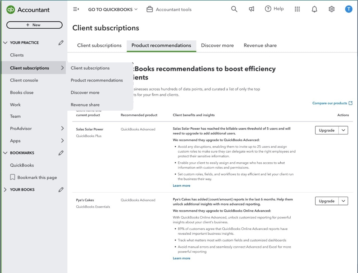Screen dimensions: 358x273
Task: Collapse the Your Practice section chevron
Action: tap(5, 43)
